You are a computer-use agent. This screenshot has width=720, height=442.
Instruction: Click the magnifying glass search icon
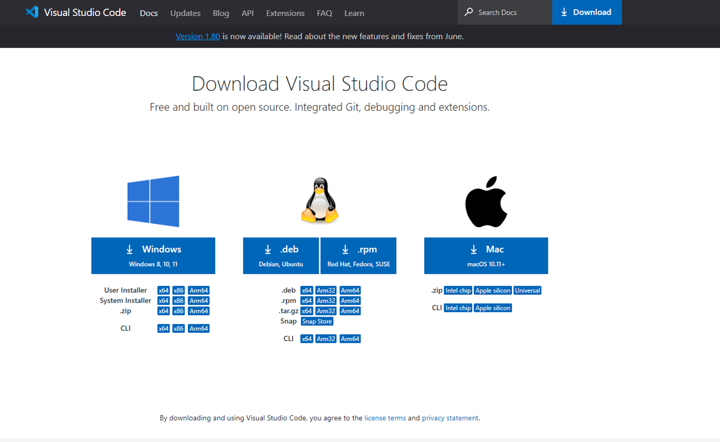pos(469,12)
